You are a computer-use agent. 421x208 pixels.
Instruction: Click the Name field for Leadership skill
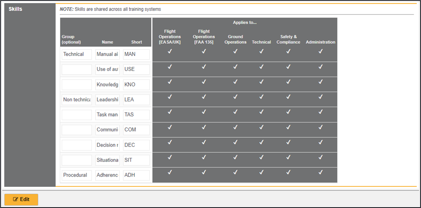[x=107, y=99]
